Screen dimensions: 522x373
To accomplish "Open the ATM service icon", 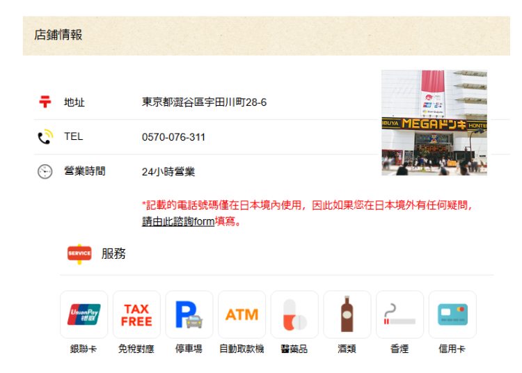I will [x=242, y=315].
